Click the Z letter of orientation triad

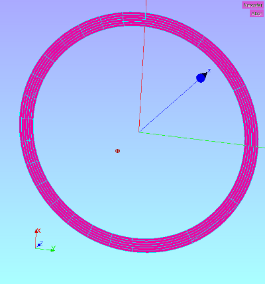point(41,243)
